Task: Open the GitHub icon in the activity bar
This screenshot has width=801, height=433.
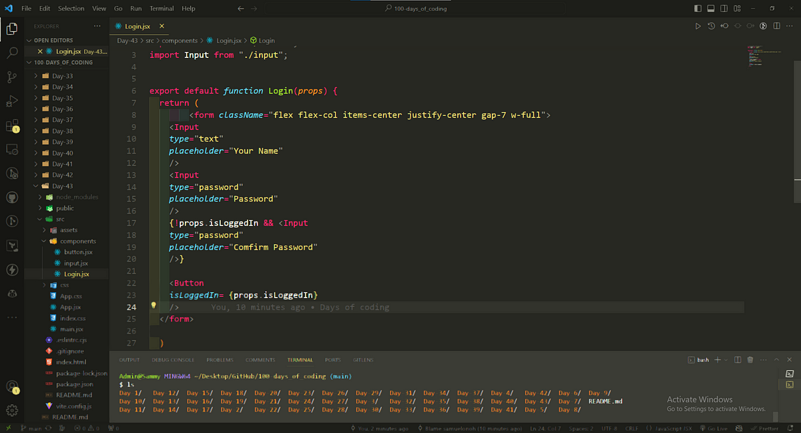Action: (x=12, y=197)
